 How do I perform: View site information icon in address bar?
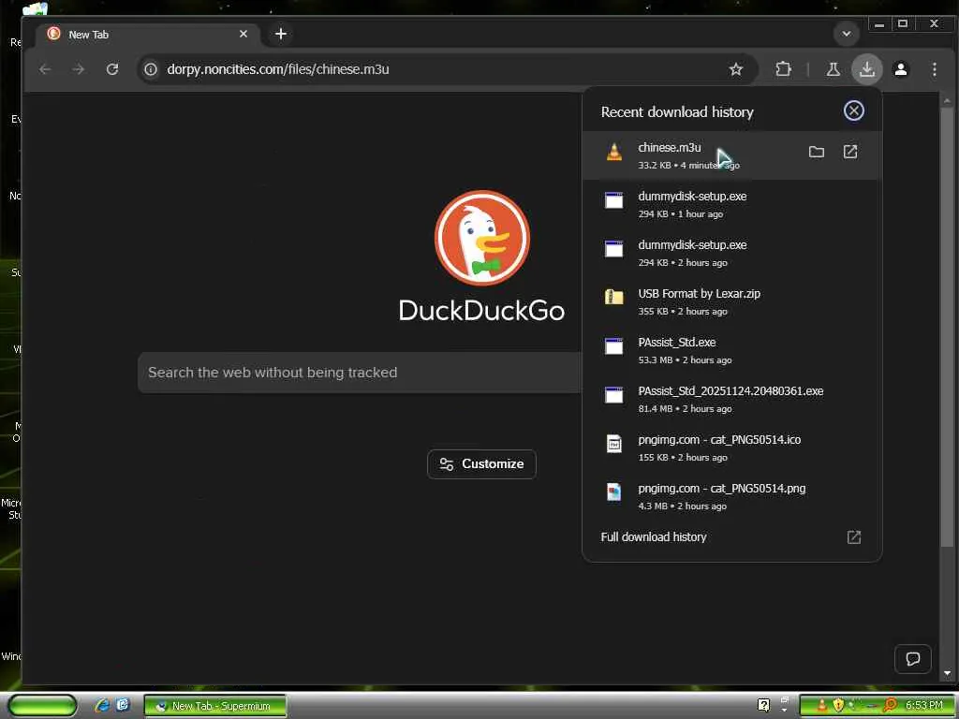151,69
